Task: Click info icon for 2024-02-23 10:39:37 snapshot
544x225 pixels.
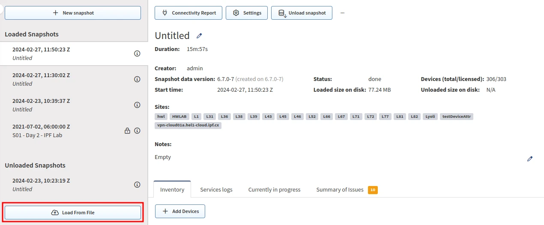Action: pyautogui.click(x=137, y=105)
